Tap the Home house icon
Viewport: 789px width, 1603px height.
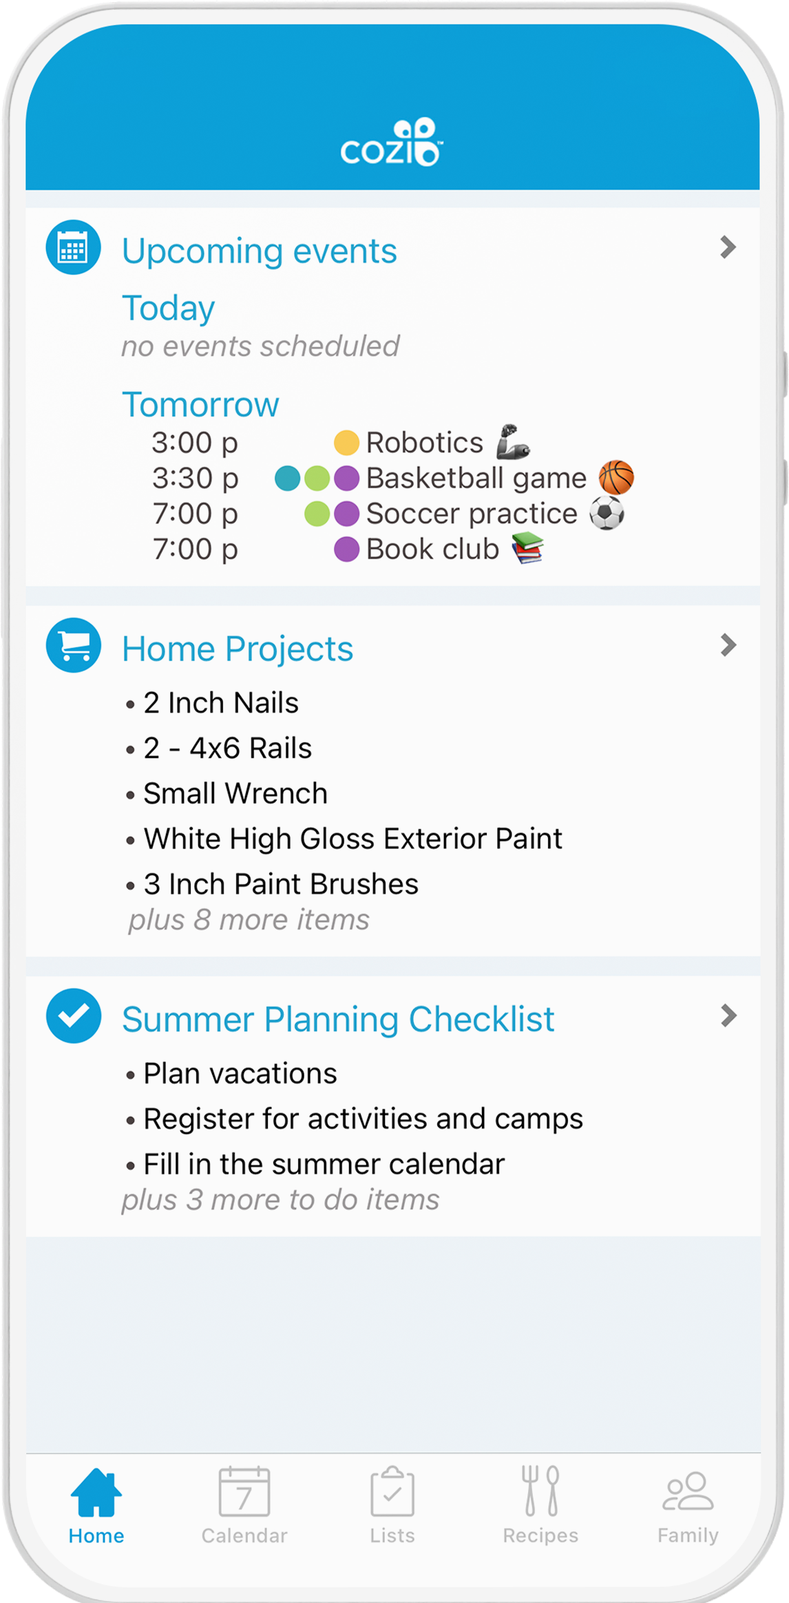[96, 1493]
